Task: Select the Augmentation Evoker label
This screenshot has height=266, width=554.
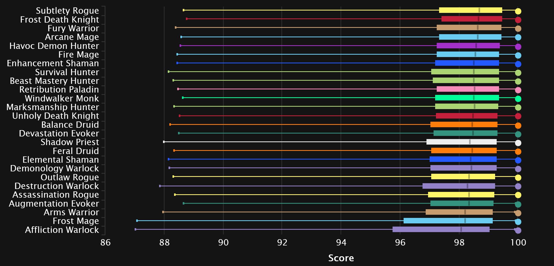Action: click(x=54, y=204)
